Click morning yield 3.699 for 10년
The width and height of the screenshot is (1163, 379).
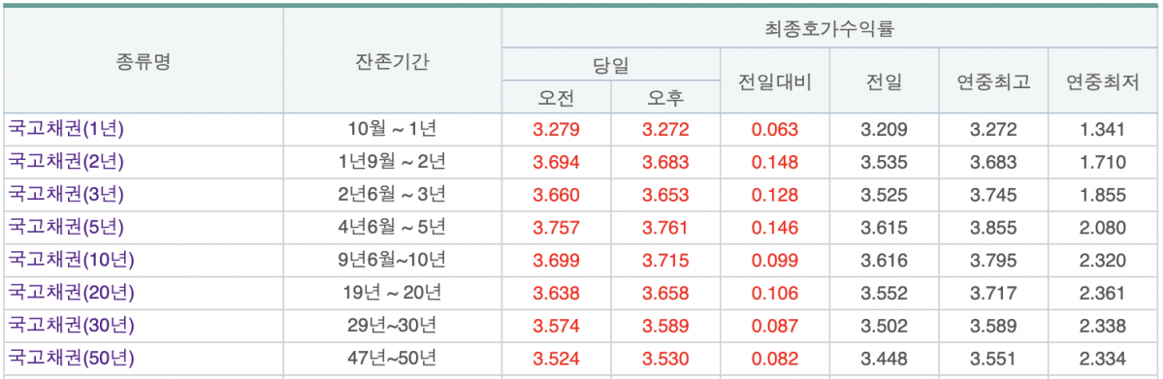[x=557, y=261]
